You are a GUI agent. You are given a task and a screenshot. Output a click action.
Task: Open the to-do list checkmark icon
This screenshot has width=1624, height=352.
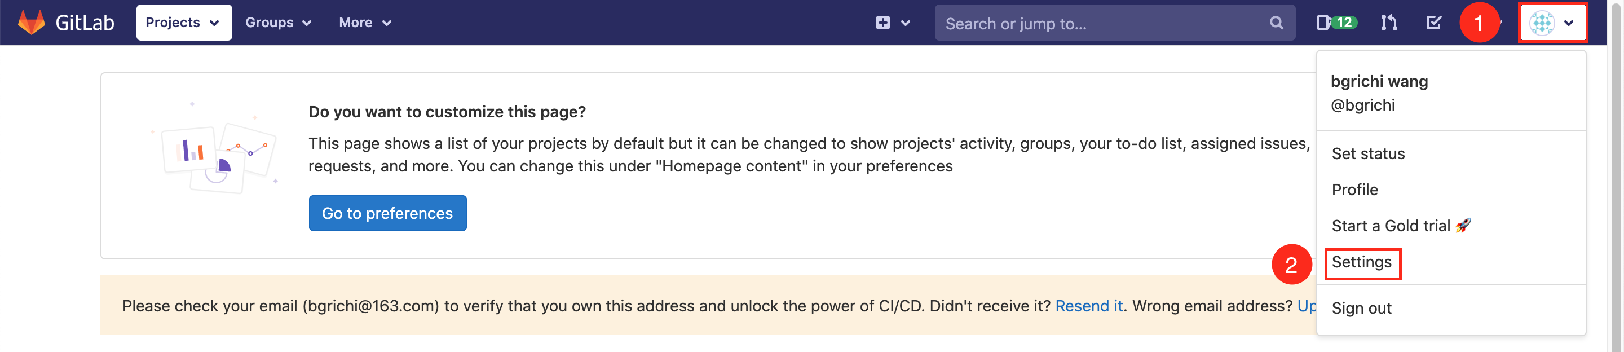[x=1433, y=23]
